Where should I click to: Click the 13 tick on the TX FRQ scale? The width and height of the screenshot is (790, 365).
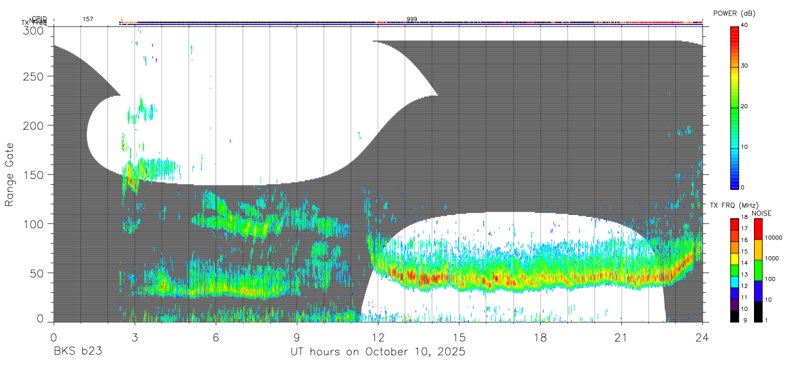pyautogui.click(x=745, y=274)
